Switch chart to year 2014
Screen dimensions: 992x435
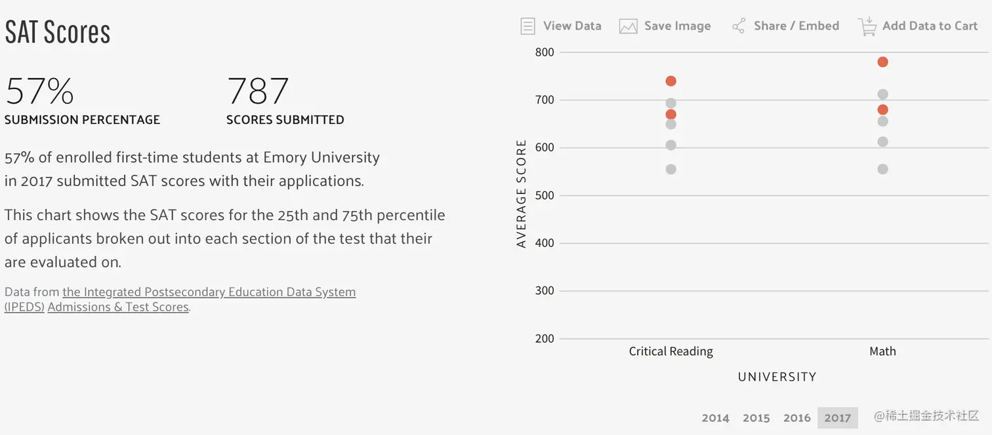click(715, 418)
